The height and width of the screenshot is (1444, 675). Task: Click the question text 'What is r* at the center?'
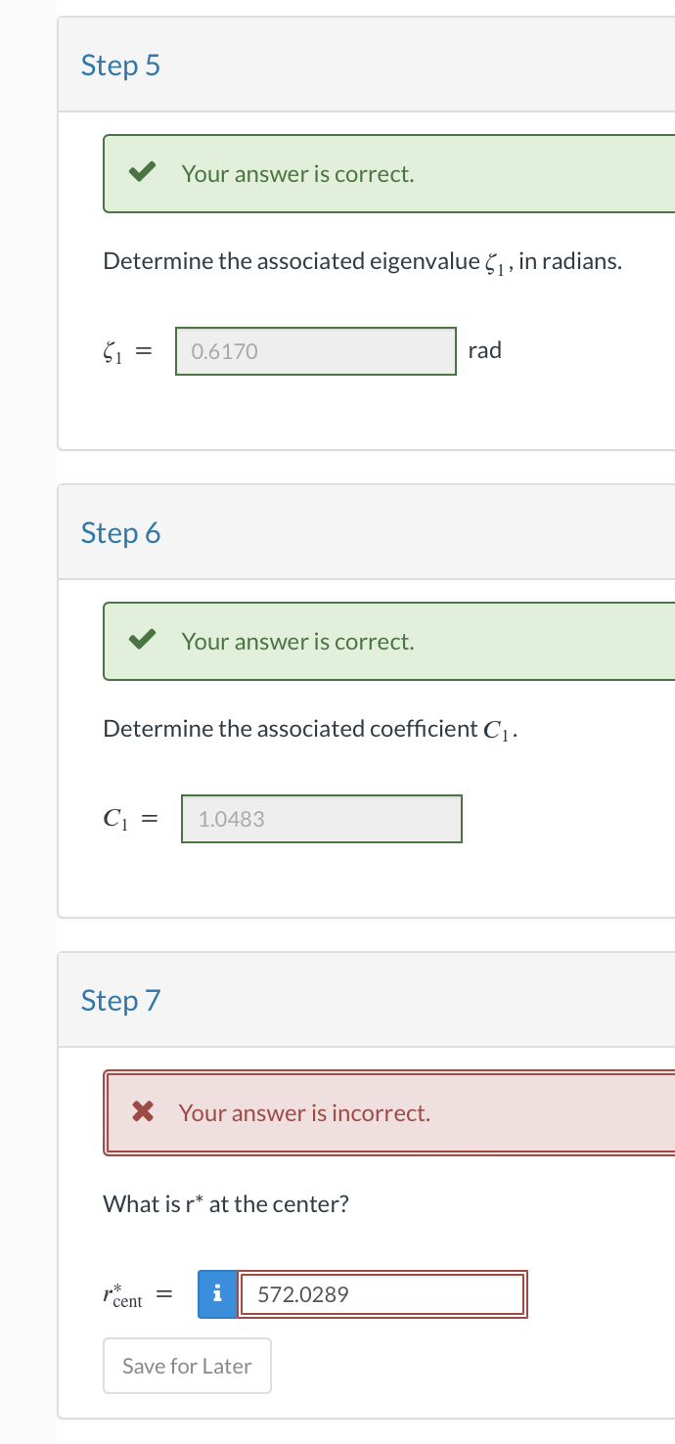225,1203
